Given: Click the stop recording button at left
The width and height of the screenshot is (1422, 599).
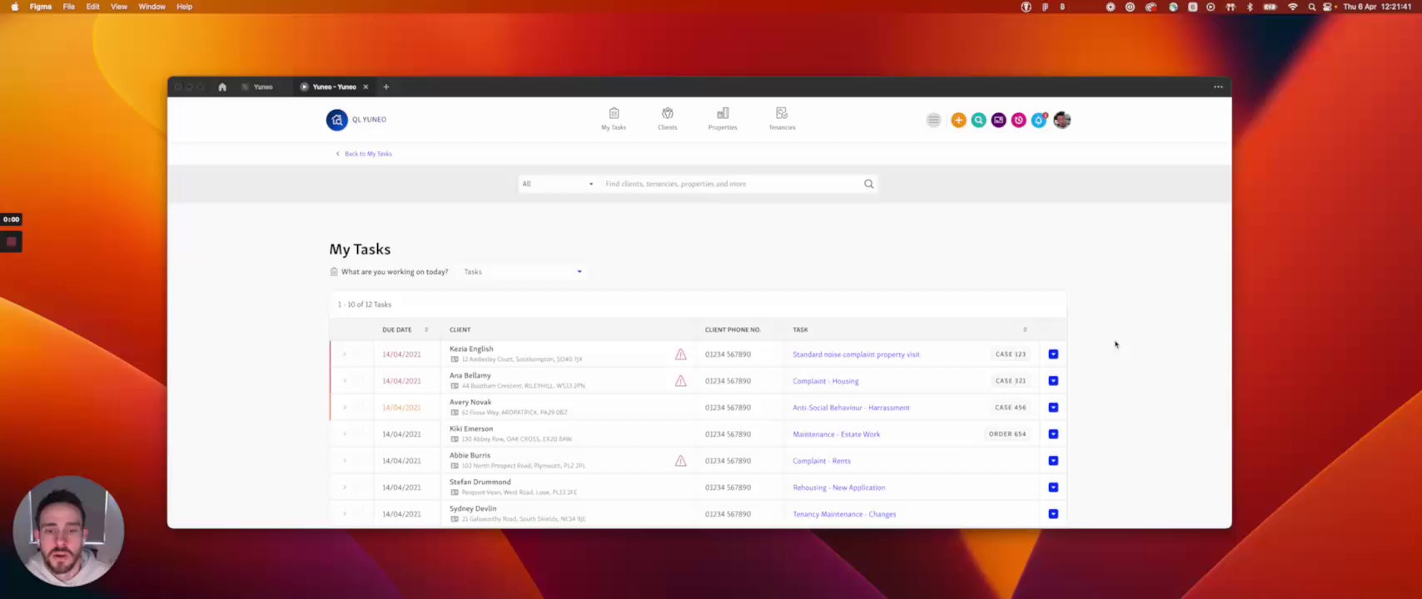Looking at the screenshot, I should [x=11, y=242].
